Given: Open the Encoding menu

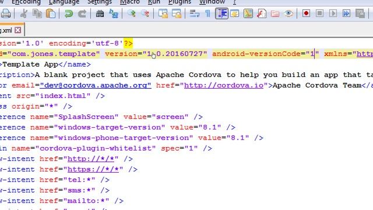Looking at the screenshot, I should pyautogui.click(x=26, y=2).
